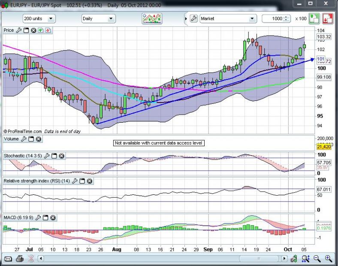Viewport: 338px width, 266px height.
Task: Click the indicators chart icon in toolbar
Action: [x=152, y=18]
